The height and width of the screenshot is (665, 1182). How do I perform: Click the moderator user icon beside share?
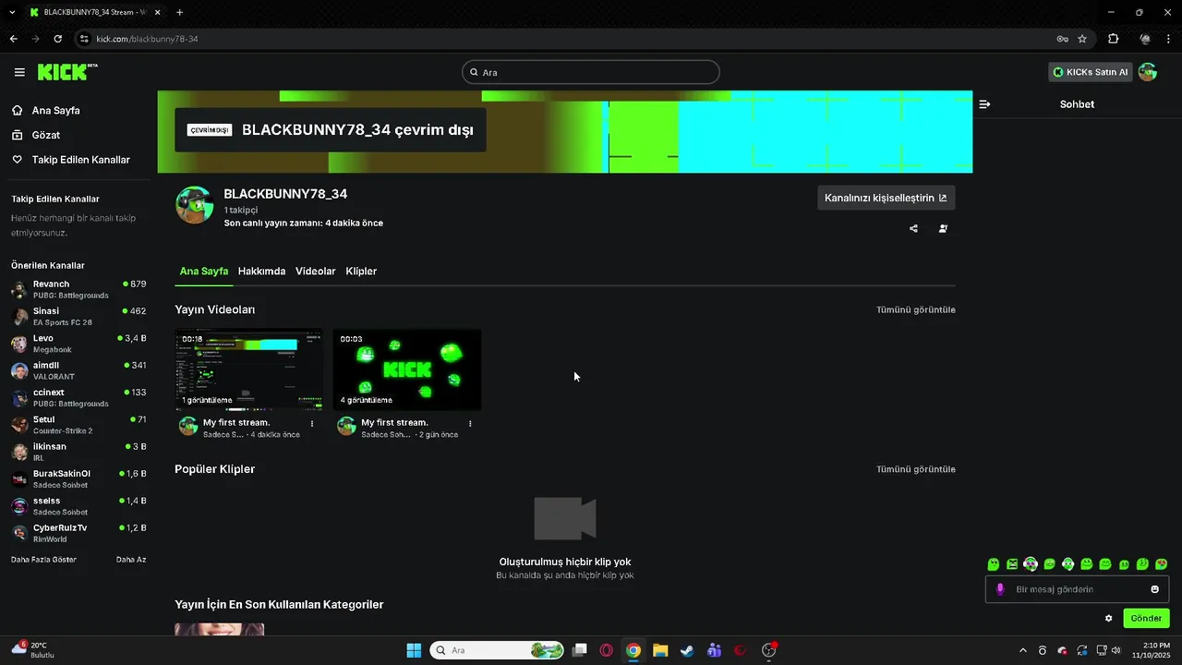click(943, 228)
